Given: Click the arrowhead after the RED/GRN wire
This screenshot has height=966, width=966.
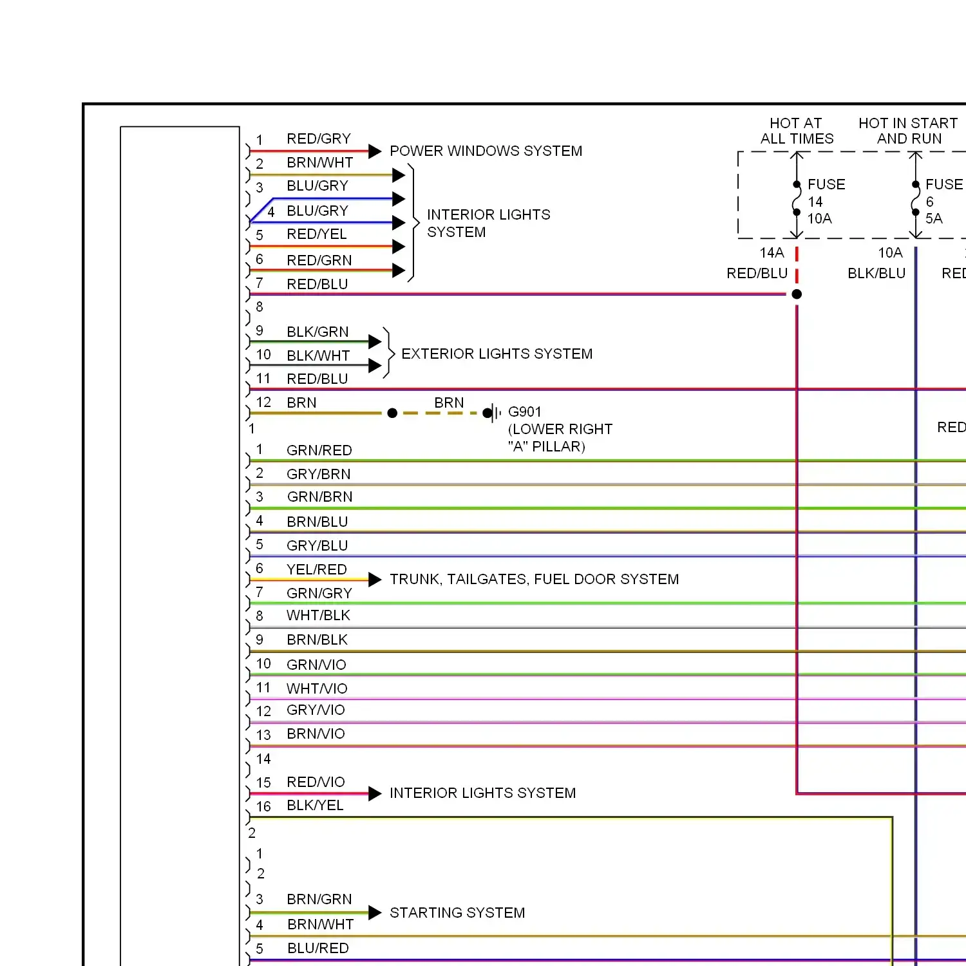Looking at the screenshot, I should point(399,270).
